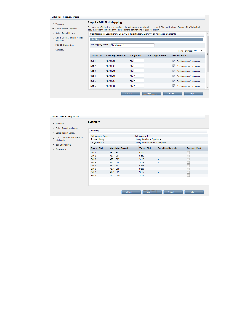
Task: Click barcode 4E731B03 in Step 4 table
Action: pos(111,61)
